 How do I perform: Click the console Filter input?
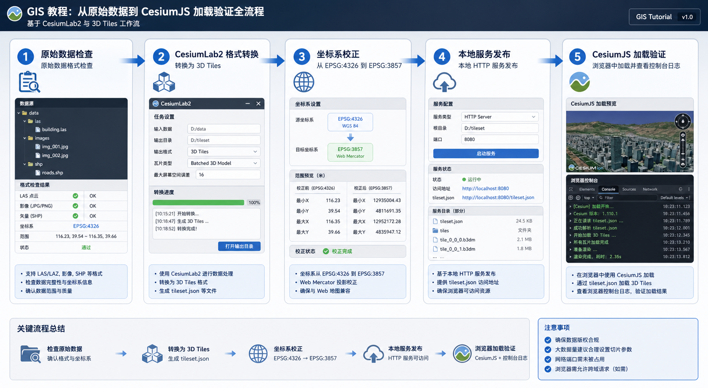click(x=626, y=198)
